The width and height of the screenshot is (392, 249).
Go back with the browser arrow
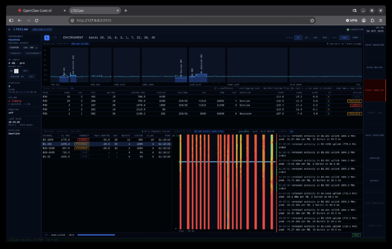tap(20, 21)
